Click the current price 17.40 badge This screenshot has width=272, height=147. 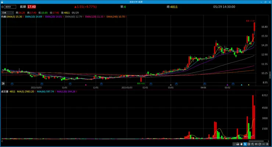point(32,7)
